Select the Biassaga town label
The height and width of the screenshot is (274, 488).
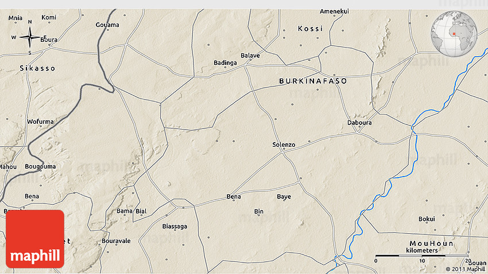pos(175,226)
